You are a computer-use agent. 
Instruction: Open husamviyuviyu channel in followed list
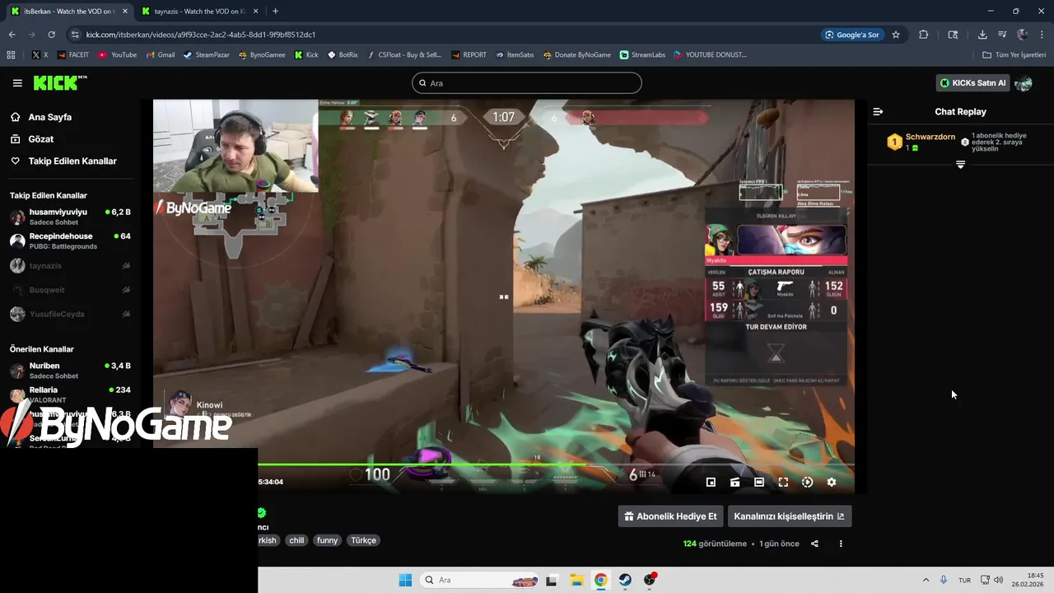coord(70,217)
